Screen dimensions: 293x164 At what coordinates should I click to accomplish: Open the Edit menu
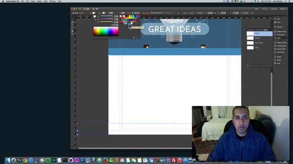tap(27, 1)
